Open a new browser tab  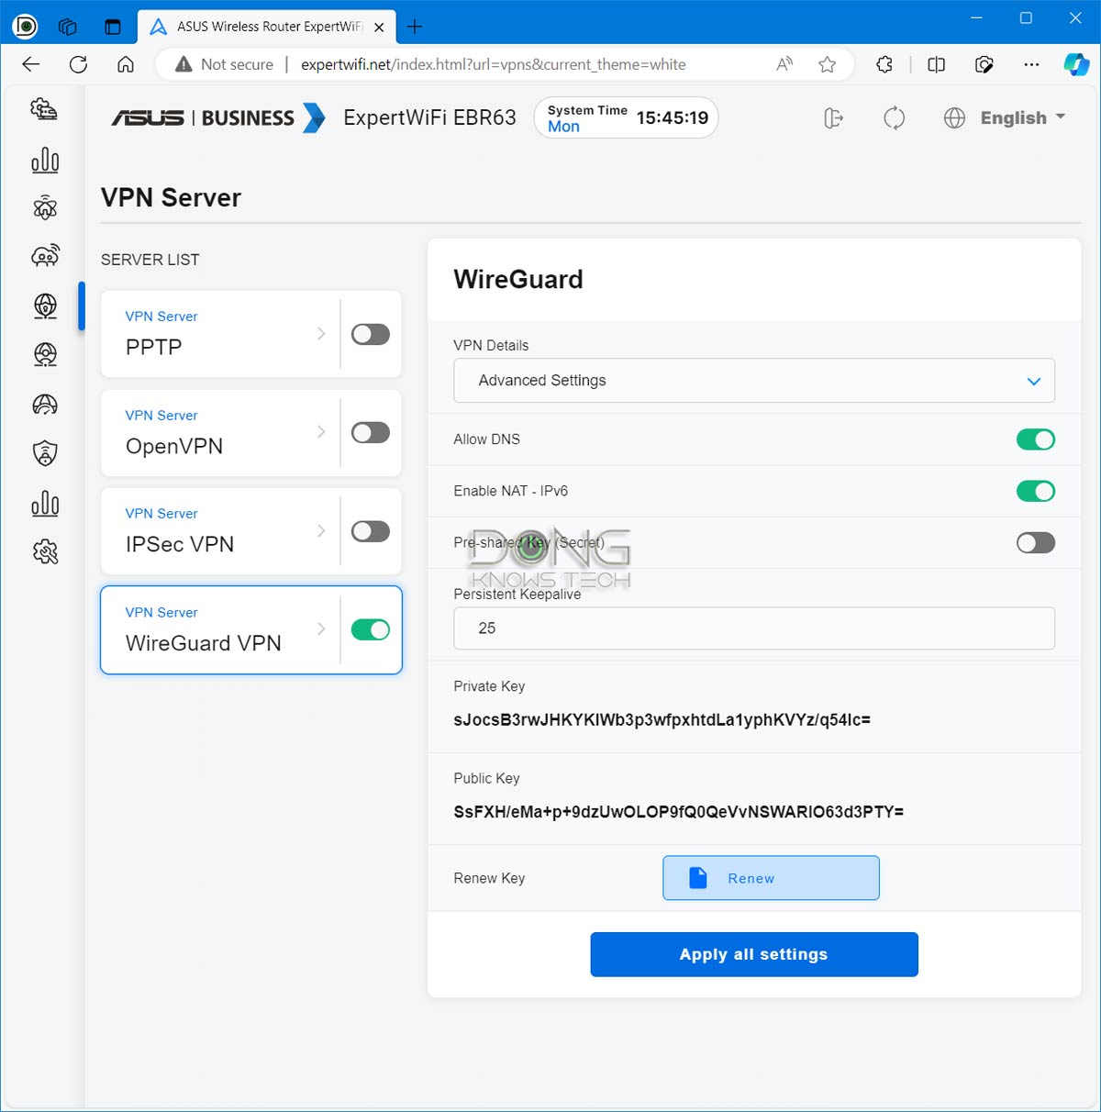[x=415, y=27]
